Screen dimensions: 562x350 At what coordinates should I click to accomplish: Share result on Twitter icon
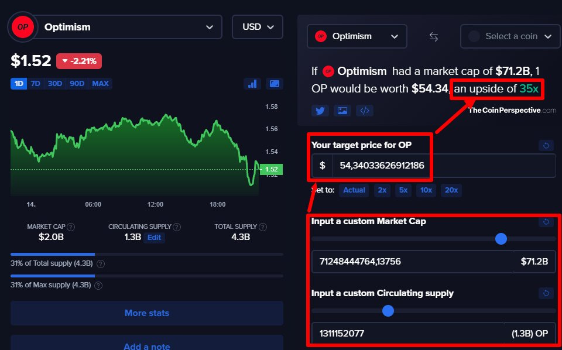pyautogui.click(x=320, y=111)
